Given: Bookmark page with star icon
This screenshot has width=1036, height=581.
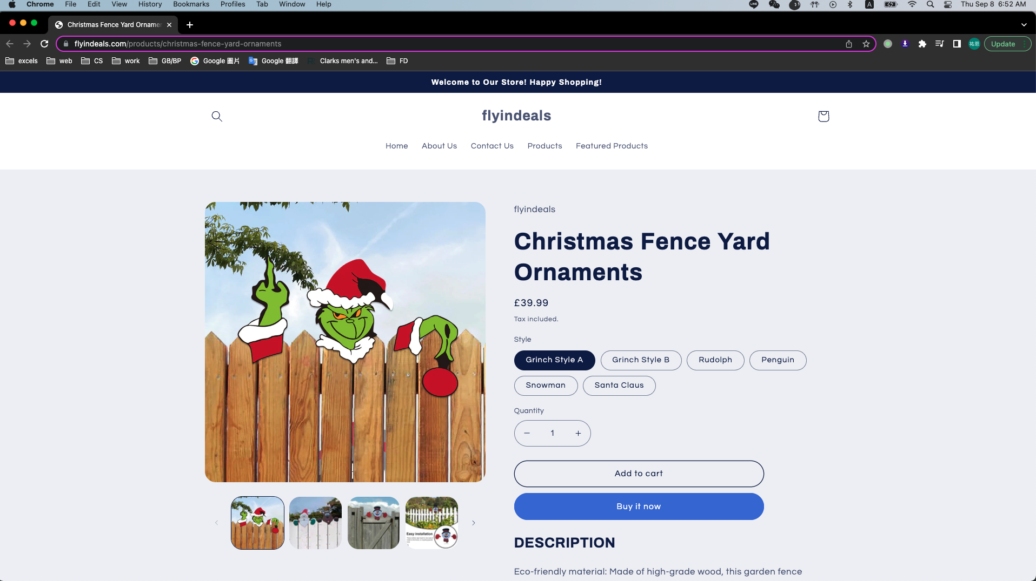Looking at the screenshot, I should coord(866,44).
